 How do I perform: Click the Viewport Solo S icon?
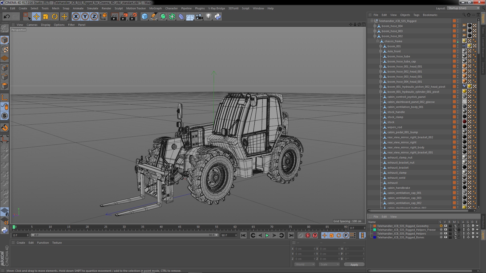tap(5, 116)
